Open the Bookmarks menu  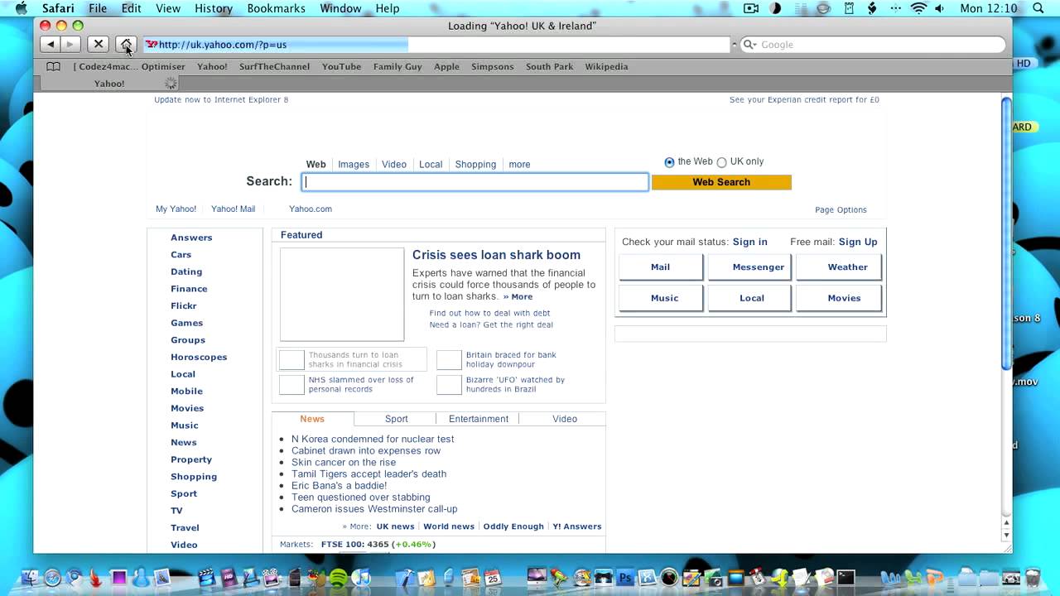click(276, 8)
